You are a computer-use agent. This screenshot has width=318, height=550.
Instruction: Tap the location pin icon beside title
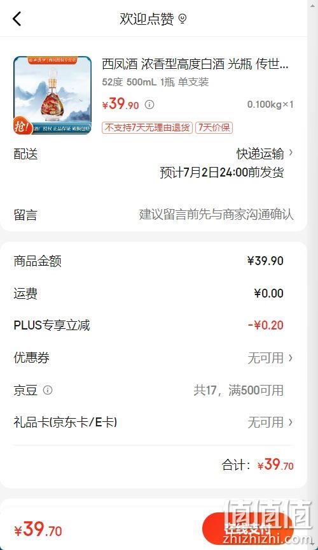tap(182, 18)
